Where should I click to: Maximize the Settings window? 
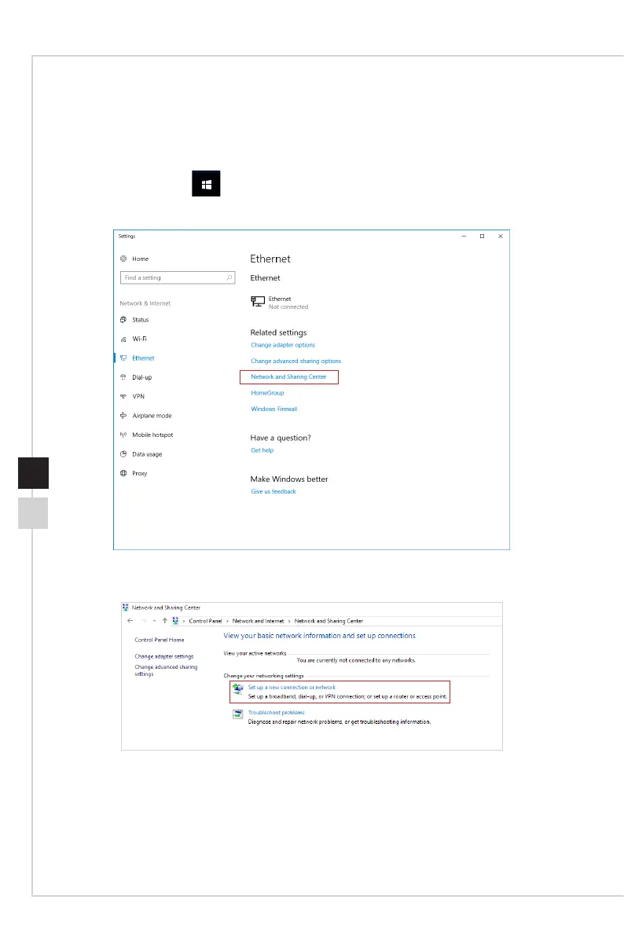482,237
